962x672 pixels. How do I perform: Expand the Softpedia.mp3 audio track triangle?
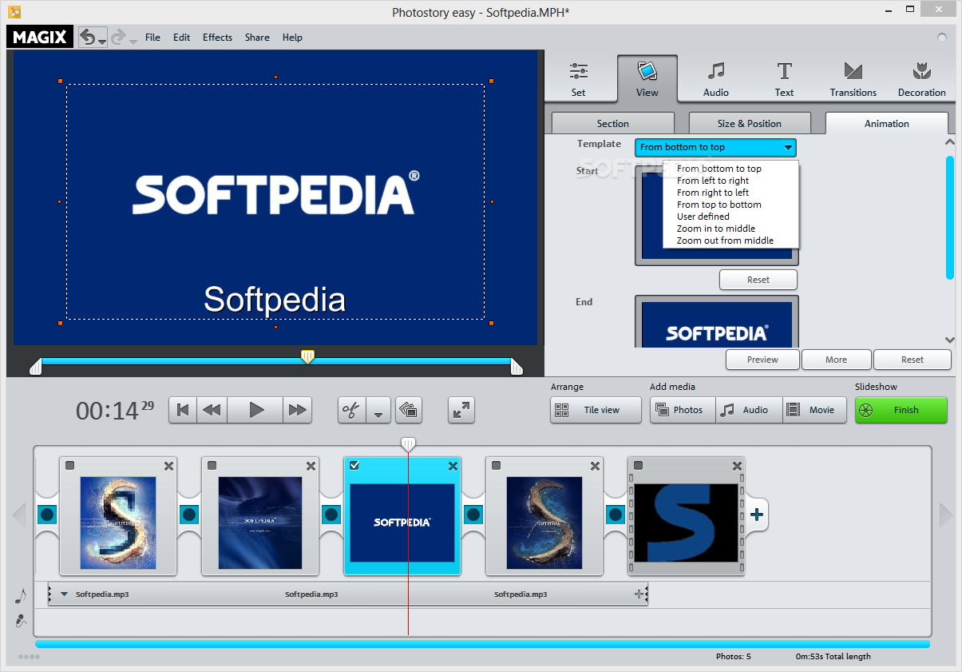tap(65, 594)
